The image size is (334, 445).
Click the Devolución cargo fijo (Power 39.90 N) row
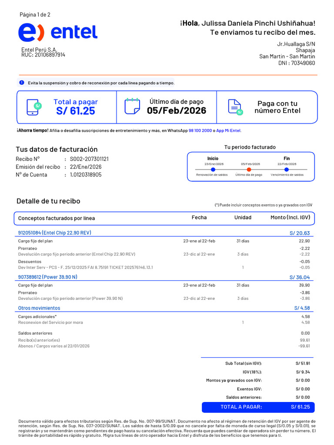click(164, 298)
